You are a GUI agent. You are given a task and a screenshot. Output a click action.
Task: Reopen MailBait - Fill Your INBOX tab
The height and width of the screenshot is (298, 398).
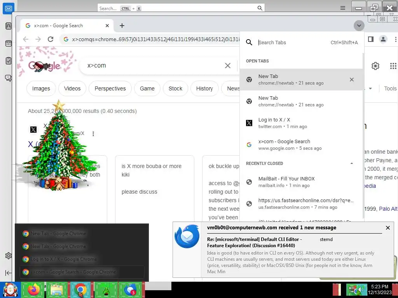coord(301,182)
